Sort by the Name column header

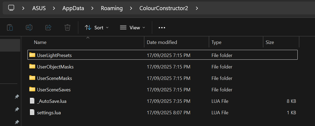click(x=40, y=42)
